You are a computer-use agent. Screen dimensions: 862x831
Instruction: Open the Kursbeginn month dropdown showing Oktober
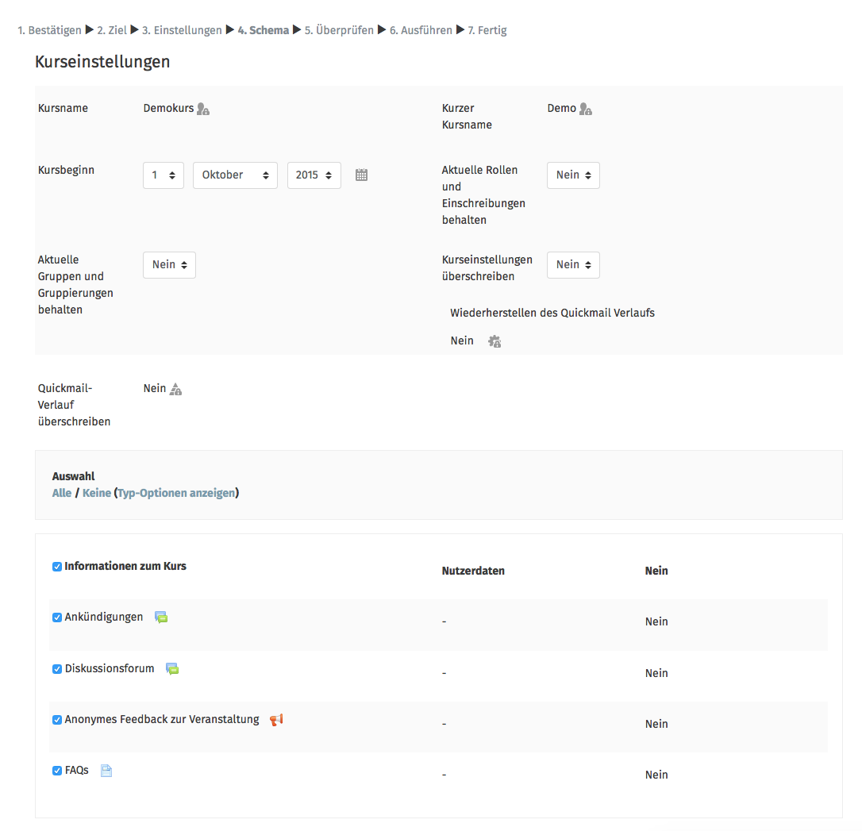235,175
